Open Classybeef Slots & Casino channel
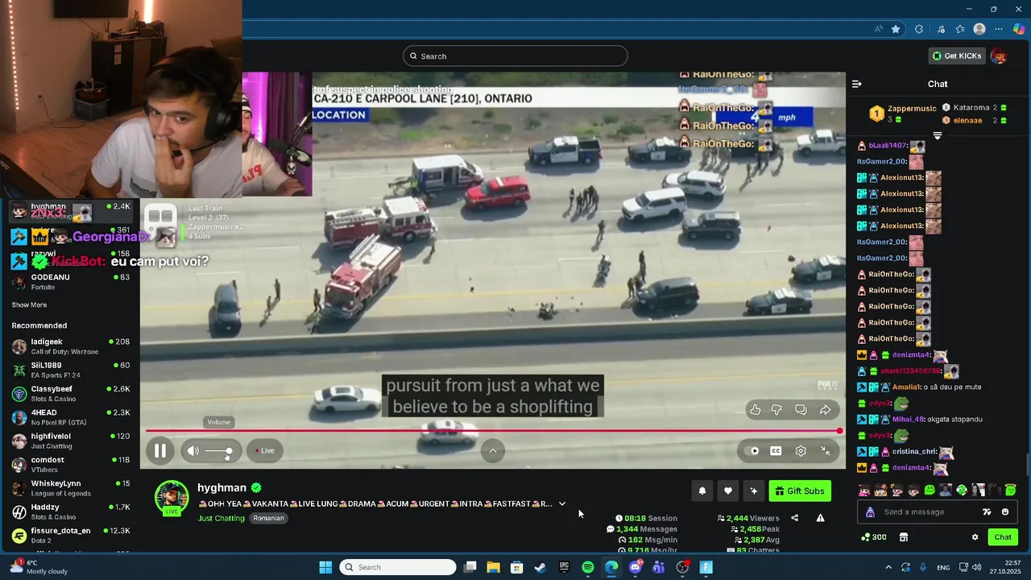The width and height of the screenshot is (1031, 580). click(x=70, y=394)
